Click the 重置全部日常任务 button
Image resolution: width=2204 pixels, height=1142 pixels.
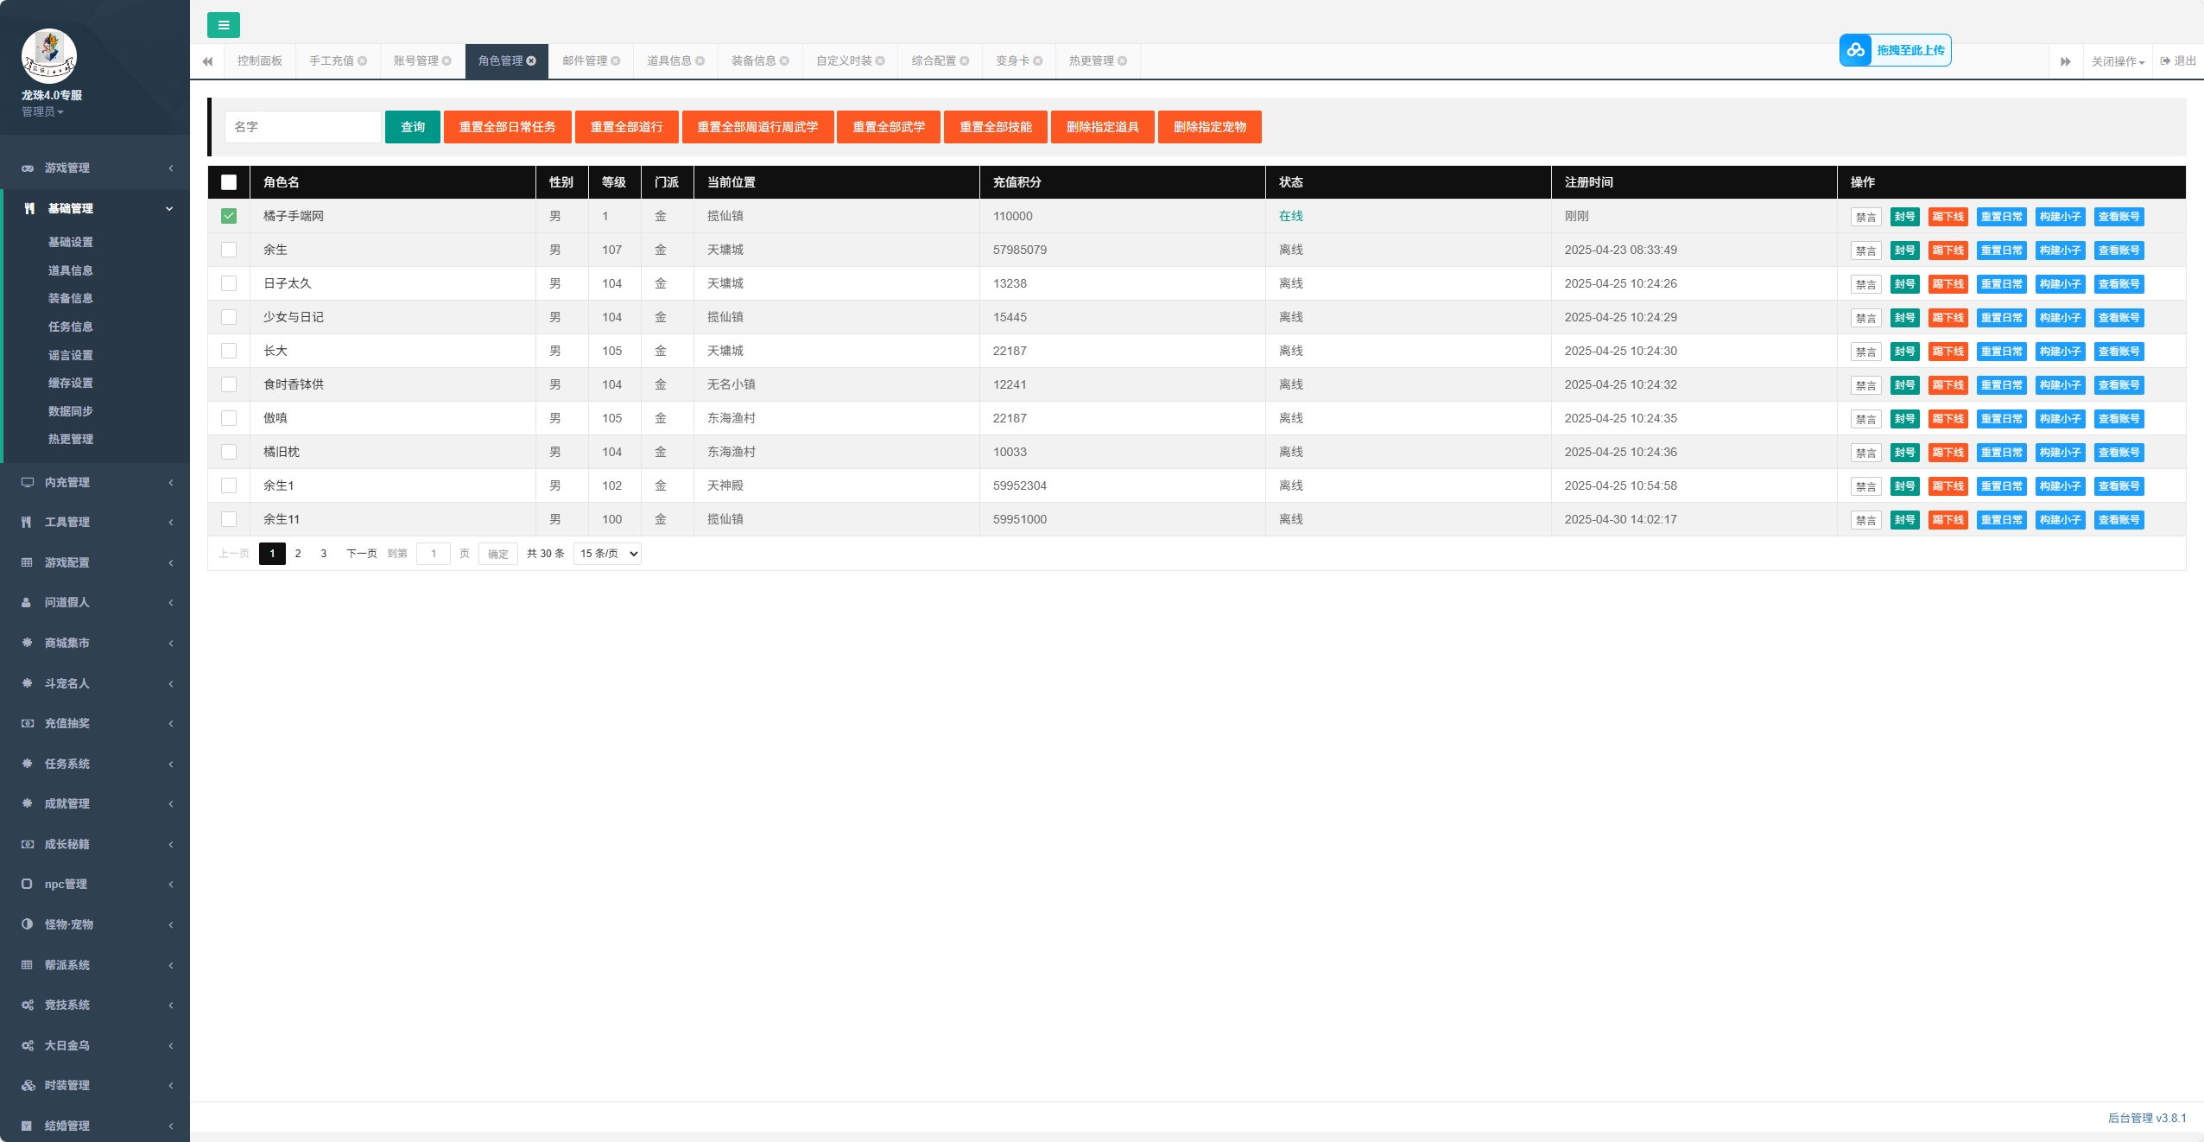(508, 127)
